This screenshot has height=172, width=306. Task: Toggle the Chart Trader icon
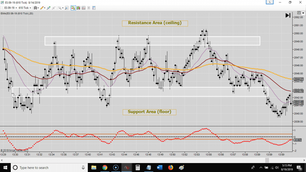[x=73, y=8]
